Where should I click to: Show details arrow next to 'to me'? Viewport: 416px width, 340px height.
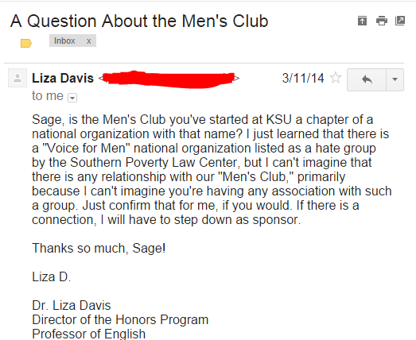pos(72,98)
